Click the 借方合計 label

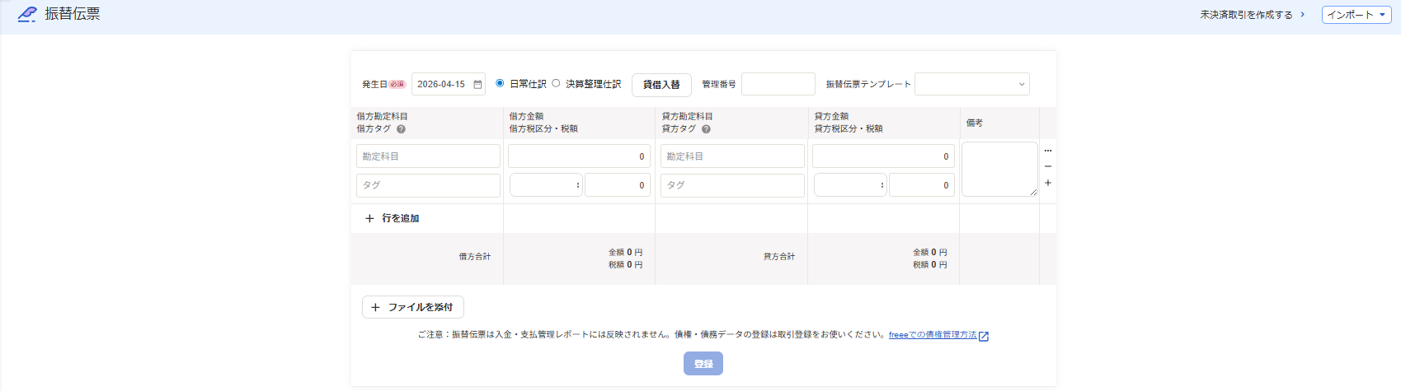pyautogui.click(x=475, y=257)
